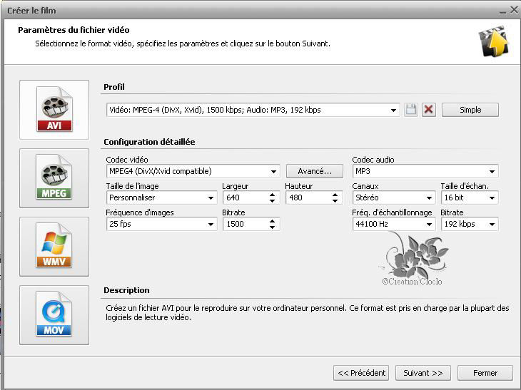Open the Profil dropdown list

(x=394, y=110)
